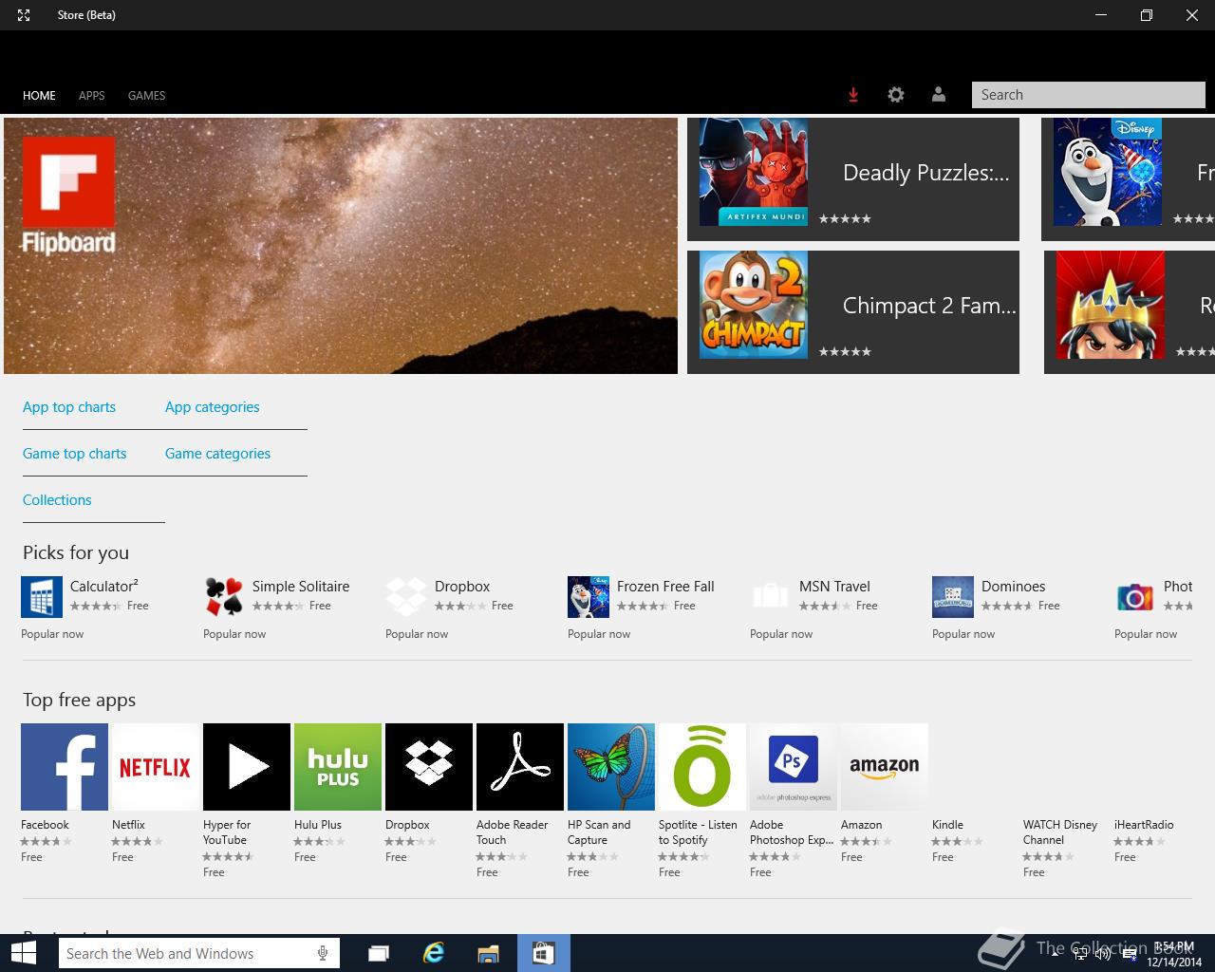Open the Collections link
Viewport: 1215px width, 972px height.
pos(57,500)
